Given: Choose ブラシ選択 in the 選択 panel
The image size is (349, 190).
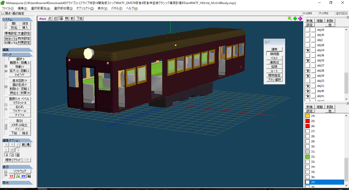Looking at the screenshot, I should pos(274,80).
